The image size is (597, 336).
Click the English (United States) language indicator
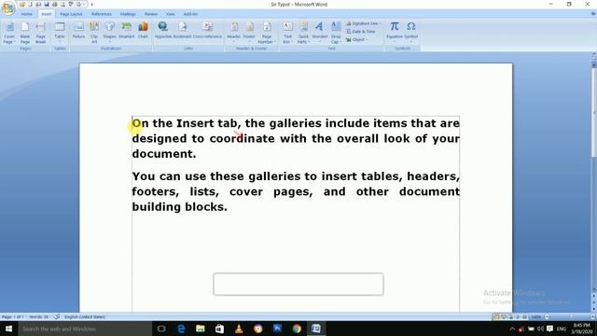[85, 317]
